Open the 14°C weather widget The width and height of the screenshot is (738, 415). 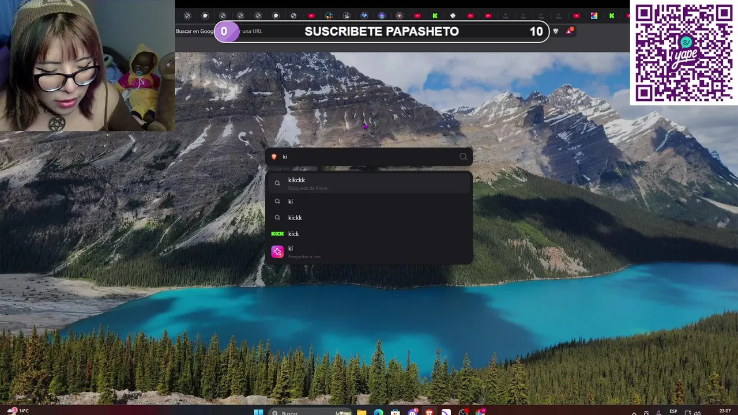tap(17, 410)
